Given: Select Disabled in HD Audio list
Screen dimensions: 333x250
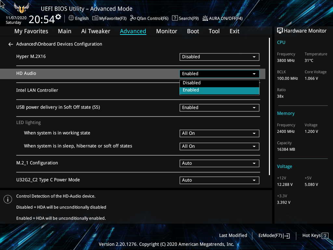Looking at the screenshot, I should click(x=220, y=83).
